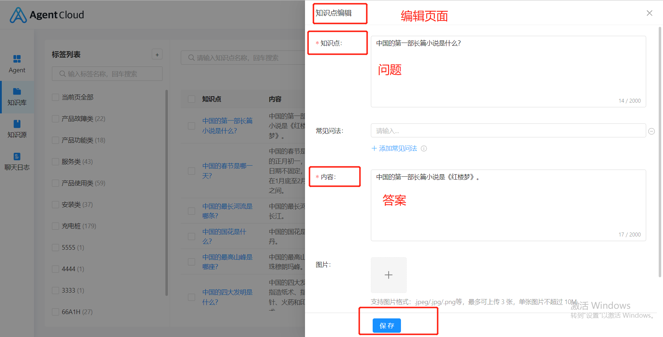The height and width of the screenshot is (337, 663).
Task: Select the 中国的最高山峰 row checkbox
Action: (192, 262)
